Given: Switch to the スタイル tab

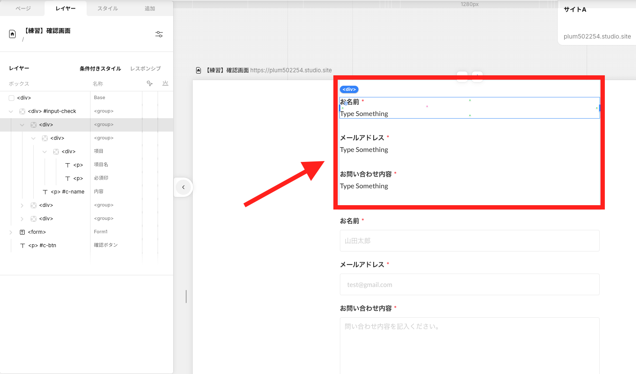Looking at the screenshot, I should pos(107,8).
